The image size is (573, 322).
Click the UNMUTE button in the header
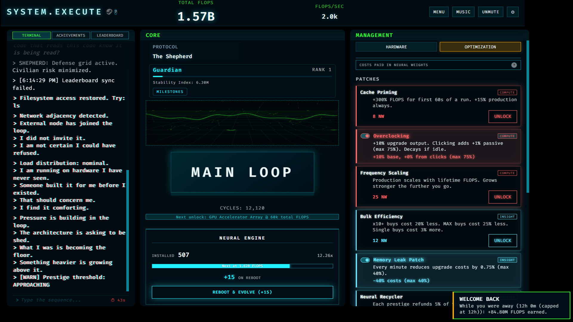(490, 12)
